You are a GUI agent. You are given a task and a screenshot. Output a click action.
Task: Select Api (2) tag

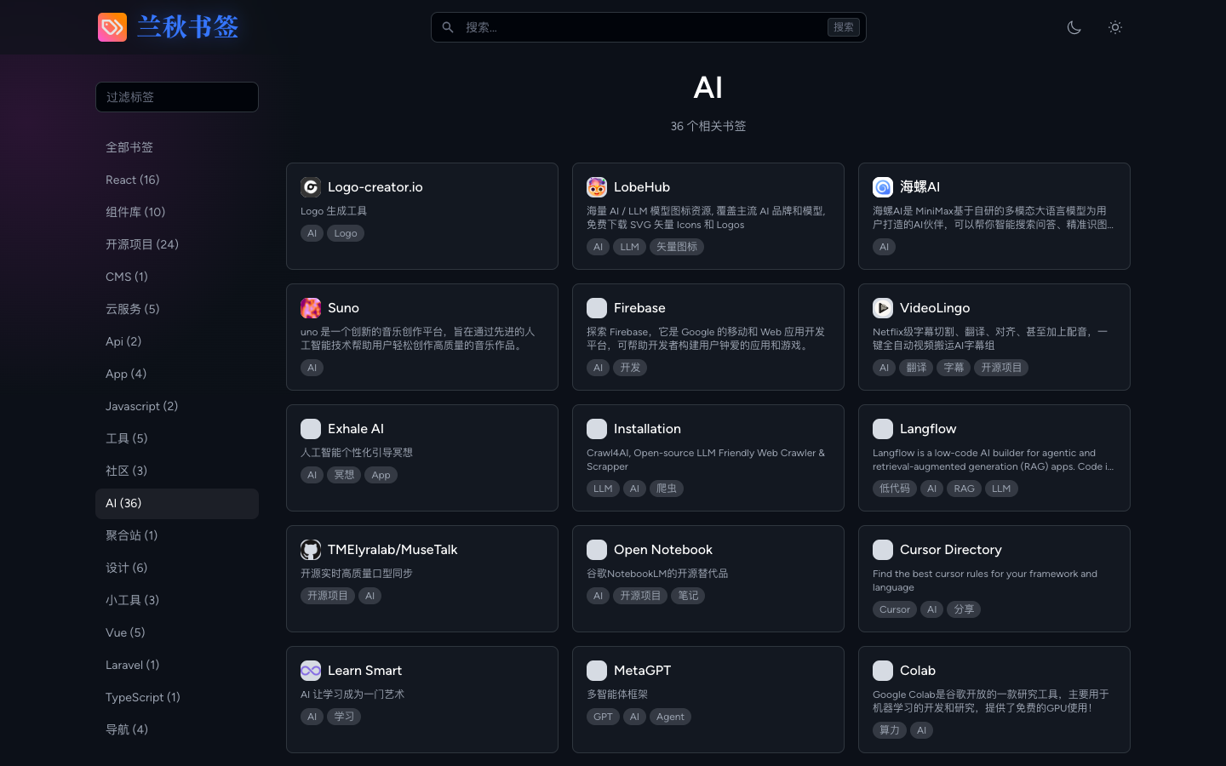click(x=177, y=341)
